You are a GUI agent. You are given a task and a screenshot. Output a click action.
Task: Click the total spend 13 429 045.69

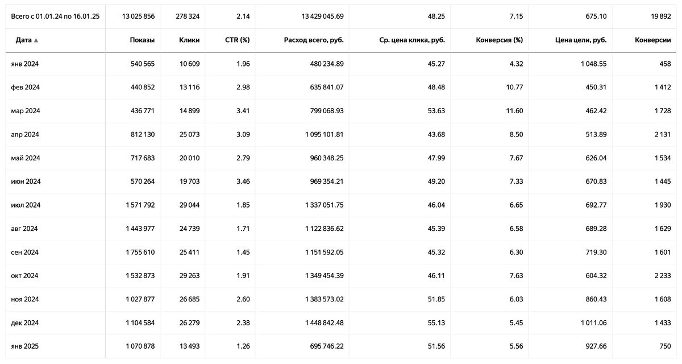322,16
